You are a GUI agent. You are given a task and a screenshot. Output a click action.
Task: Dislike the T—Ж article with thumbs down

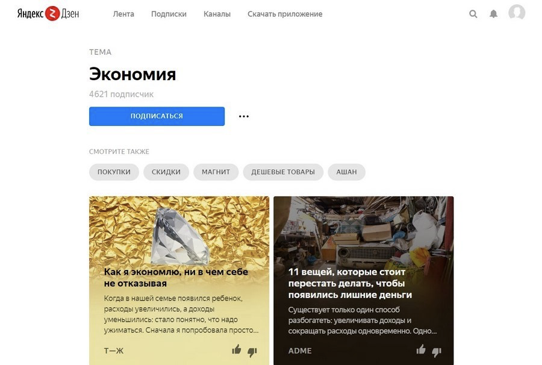(252, 352)
